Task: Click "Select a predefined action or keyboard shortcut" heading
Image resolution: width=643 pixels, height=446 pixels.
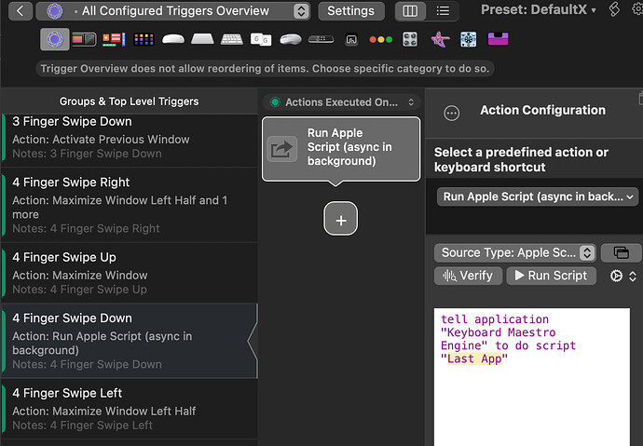Action: coord(521,160)
